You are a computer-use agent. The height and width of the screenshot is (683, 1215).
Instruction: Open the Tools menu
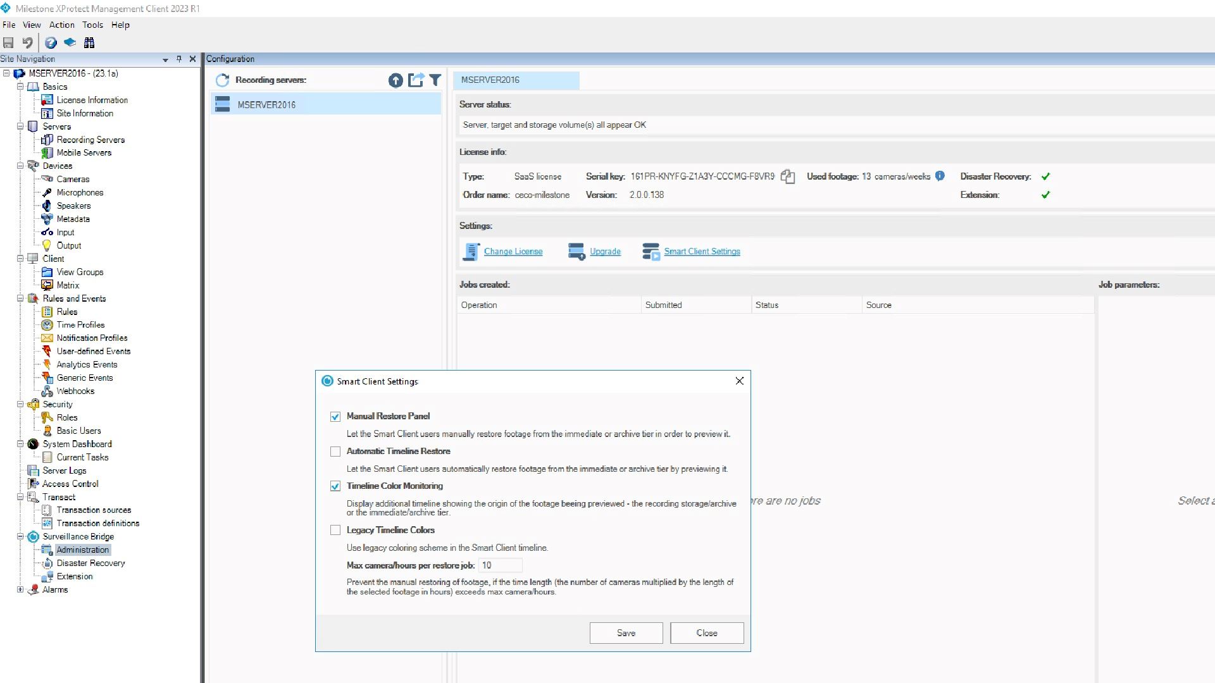tap(92, 25)
